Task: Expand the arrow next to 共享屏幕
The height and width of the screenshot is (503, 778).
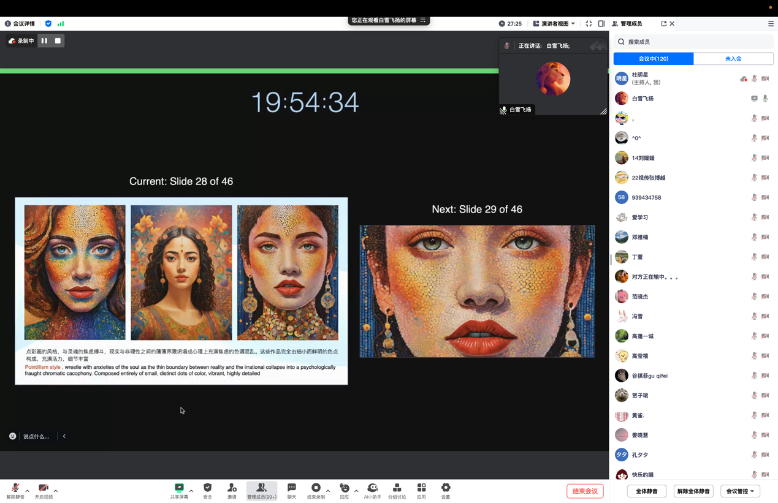Action: pos(191,491)
